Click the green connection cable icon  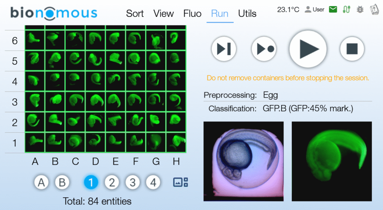[346, 9]
